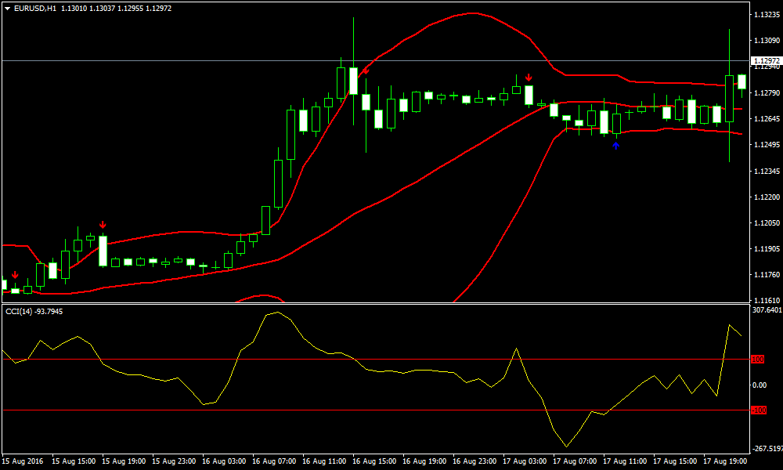Click the 16 Aug 11:00 time label
The width and height of the screenshot is (783, 470).
[325, 461]
